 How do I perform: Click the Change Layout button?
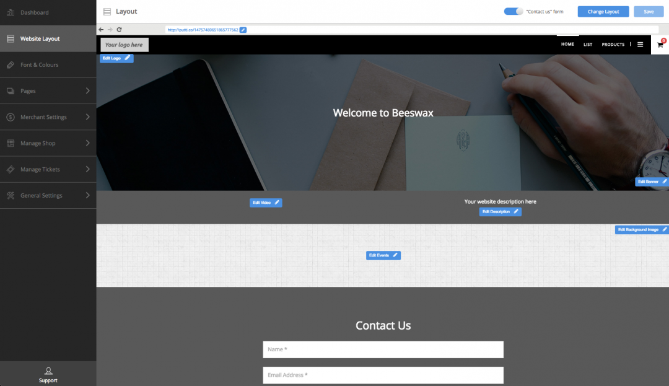click(x=603, y=11)
